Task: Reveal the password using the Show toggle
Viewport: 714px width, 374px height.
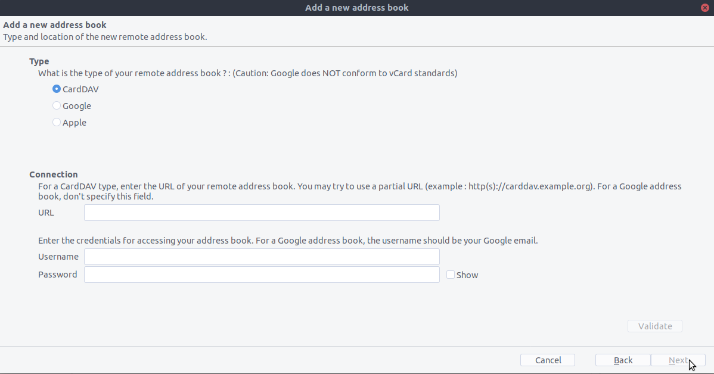Action: [x=451, y=275]
